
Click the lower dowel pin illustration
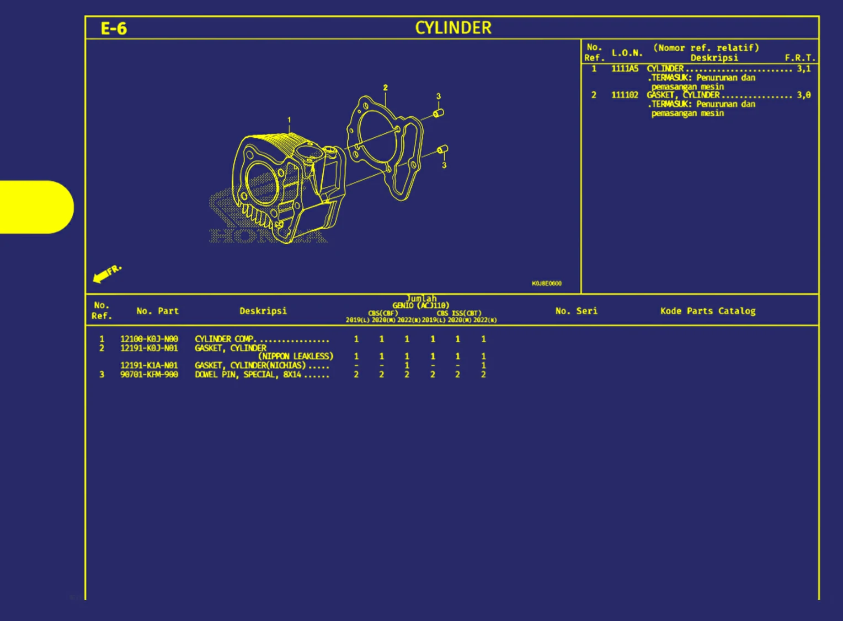tap(443, 149)
